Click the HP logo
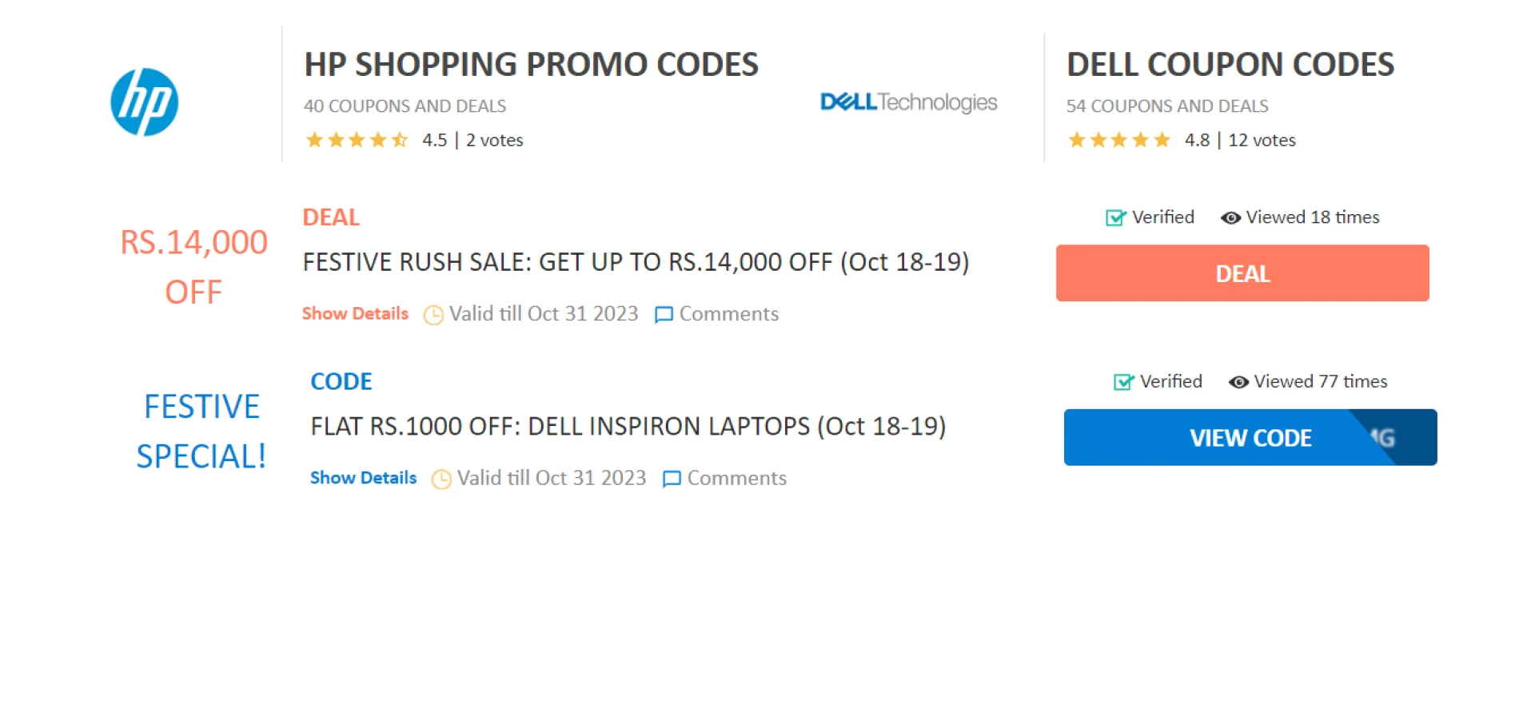This screenshot has width=1535, height=716. click(144, 102)
